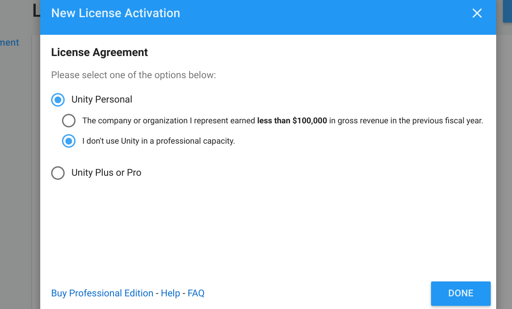Image resolution: width=512 pixels, height=309 pixels.
Task: Click the bold "less than $100,000" text
Action: click(292, 121)
